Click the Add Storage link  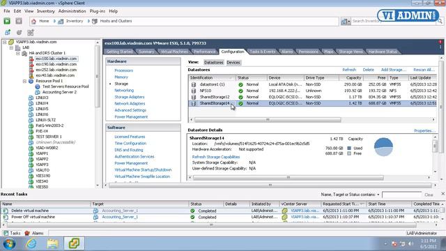(394, 70)
